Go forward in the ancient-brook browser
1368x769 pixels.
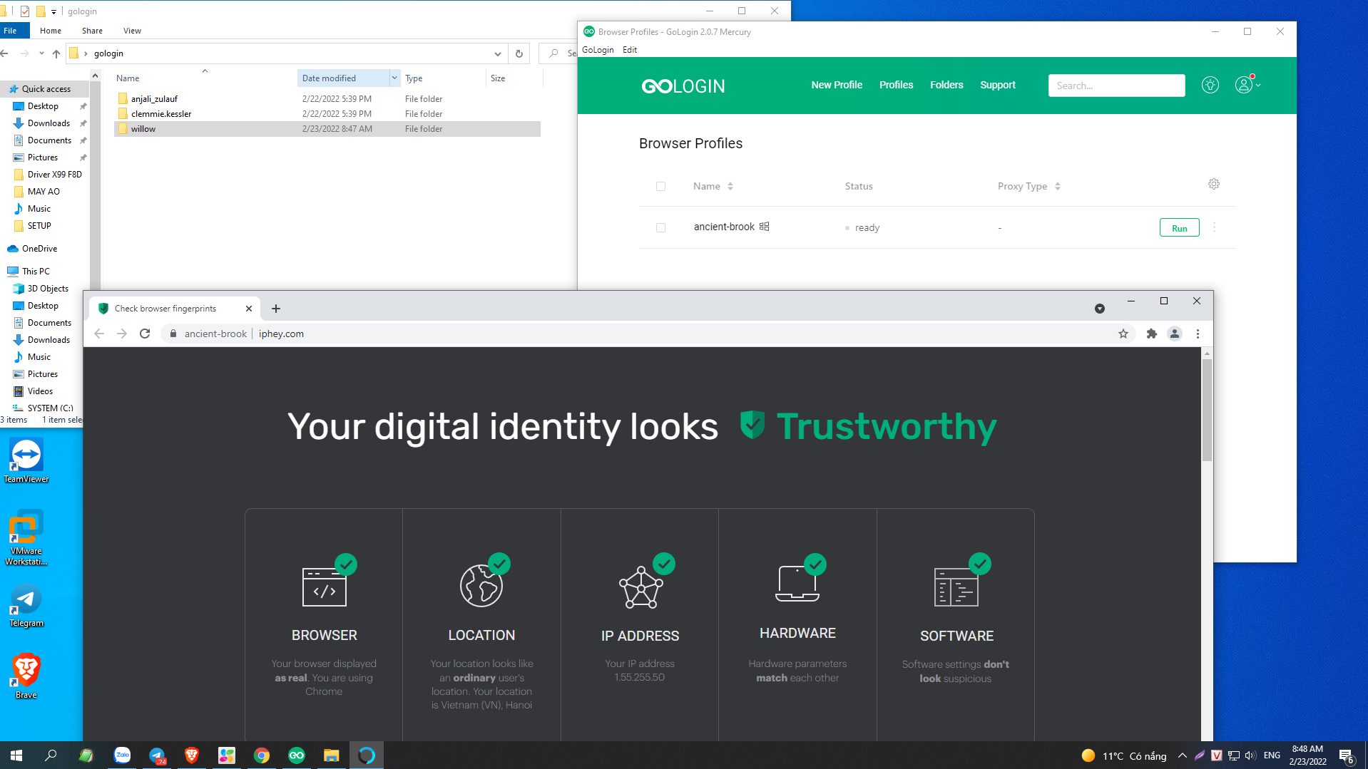point(122,334)
